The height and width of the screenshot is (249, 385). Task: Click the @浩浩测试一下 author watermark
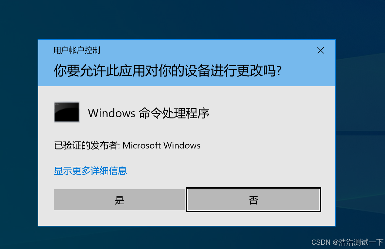[358, 242]
